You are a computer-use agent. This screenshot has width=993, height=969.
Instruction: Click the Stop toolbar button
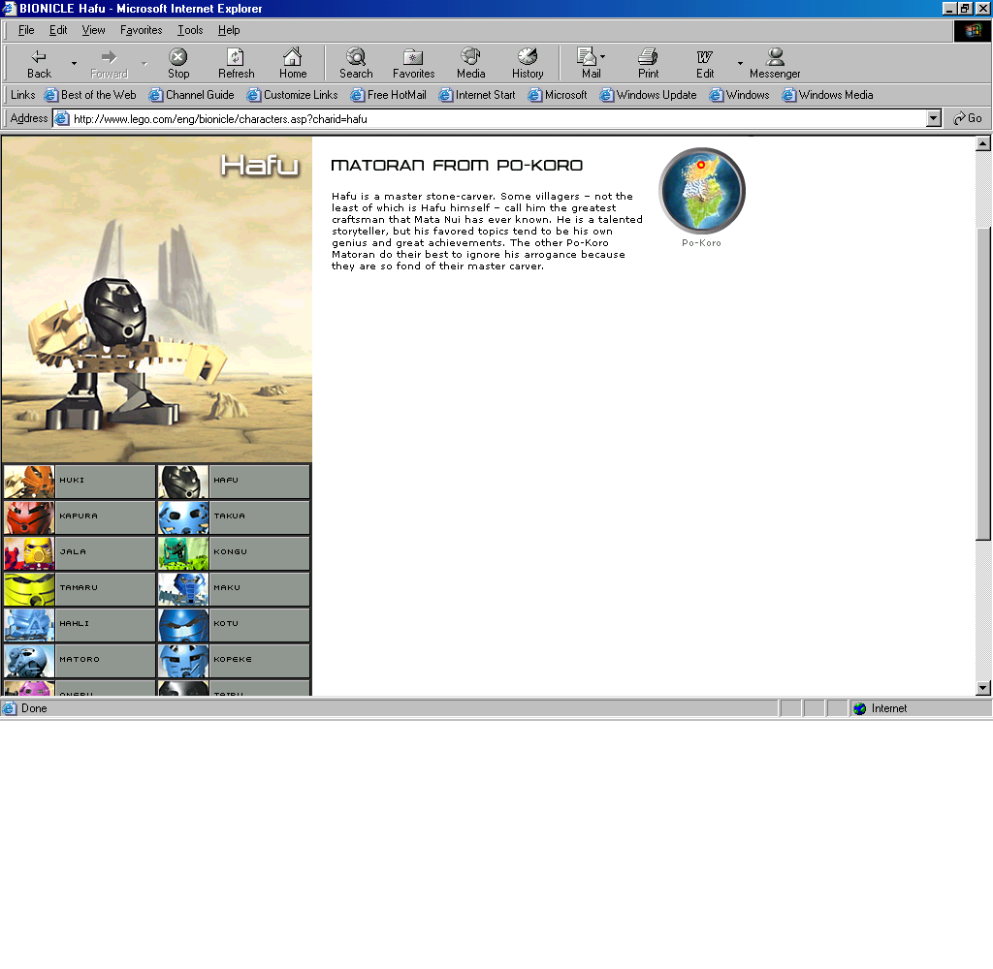[178, 63]
